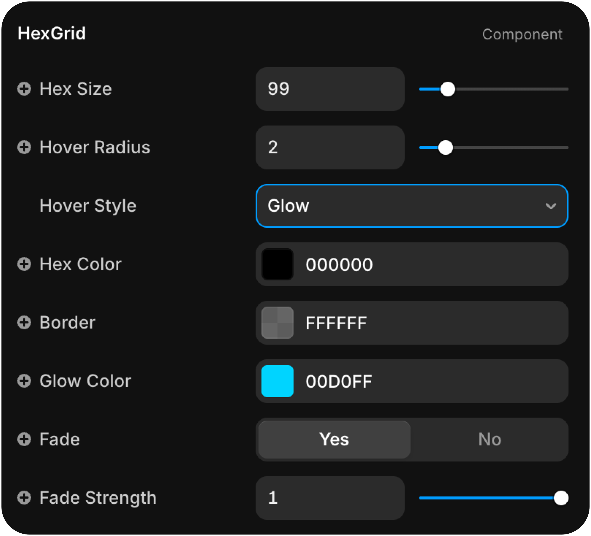The width and height of the screenshot is (591, 536).
Task: Set Fade to No
Action: coord(489,439)
